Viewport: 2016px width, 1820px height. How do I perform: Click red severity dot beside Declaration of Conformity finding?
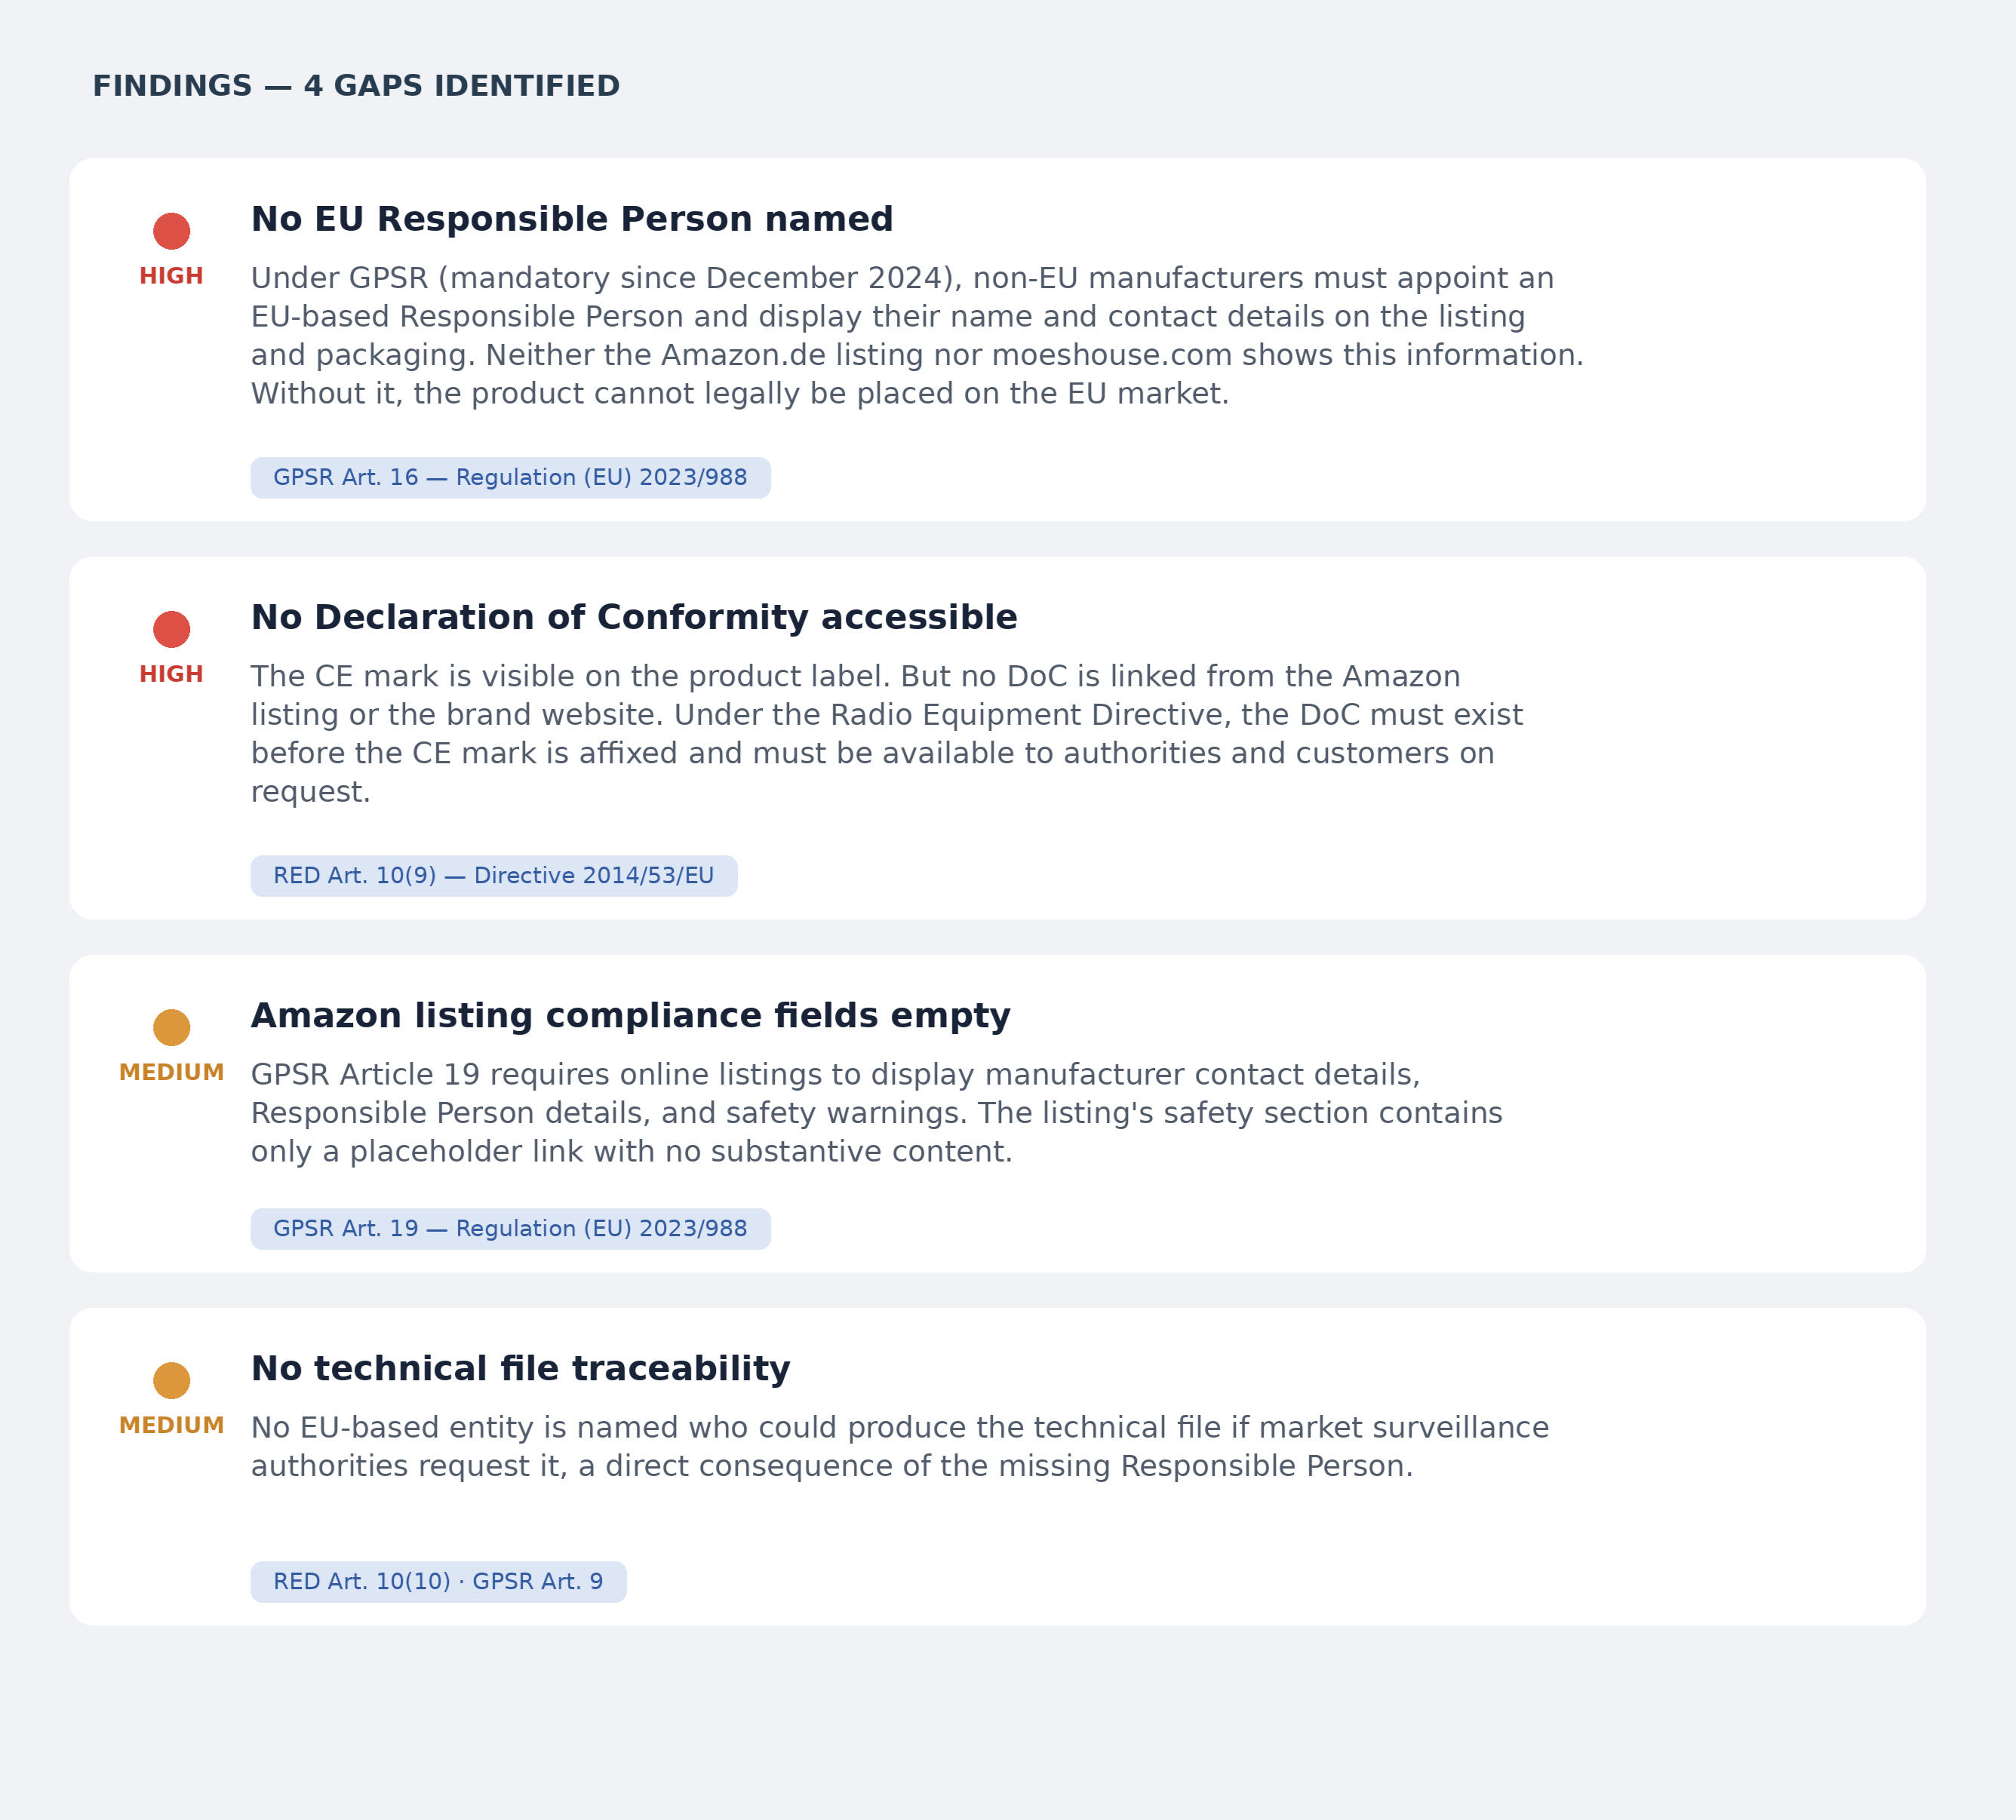tap(171, 630)
